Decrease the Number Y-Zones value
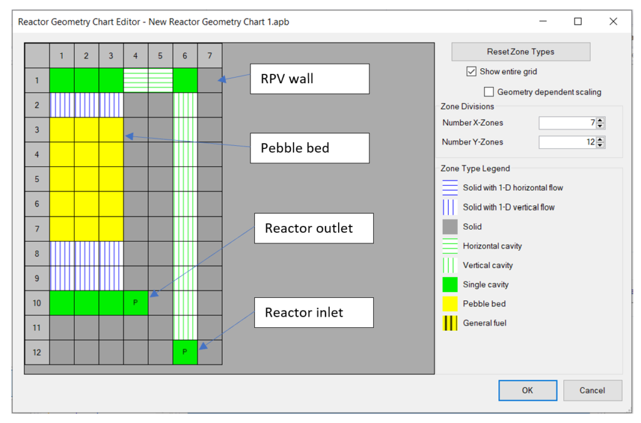This screenshot has width=641, height=423. 600,145
